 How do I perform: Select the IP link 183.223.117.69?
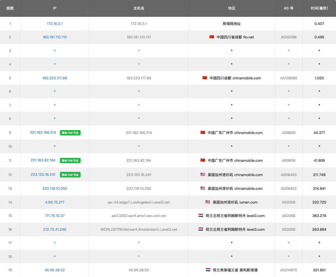click(55, 78)
